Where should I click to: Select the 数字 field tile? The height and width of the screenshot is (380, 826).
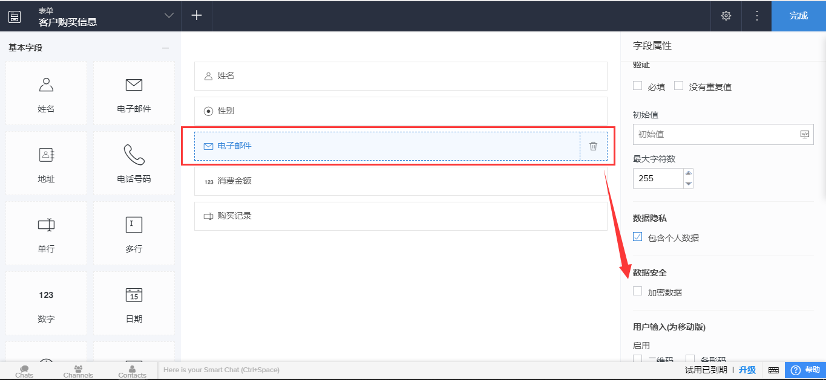[x=46, y=304]
